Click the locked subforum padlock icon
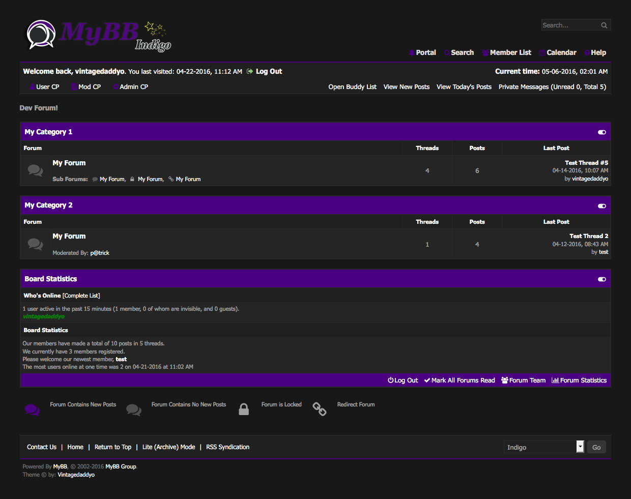Image resolution: width=631 pixels, height=499 pixels. click(x=132, y=179)
